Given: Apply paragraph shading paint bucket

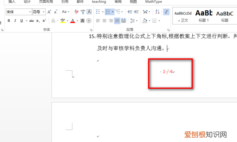Looking at the screenshot, I should (145, 21).
